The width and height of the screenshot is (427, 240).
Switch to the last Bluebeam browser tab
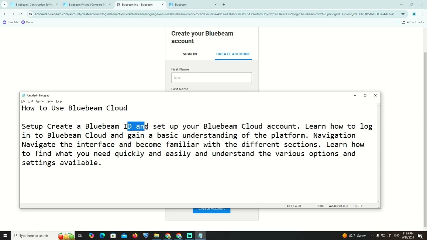click(193, 5)
